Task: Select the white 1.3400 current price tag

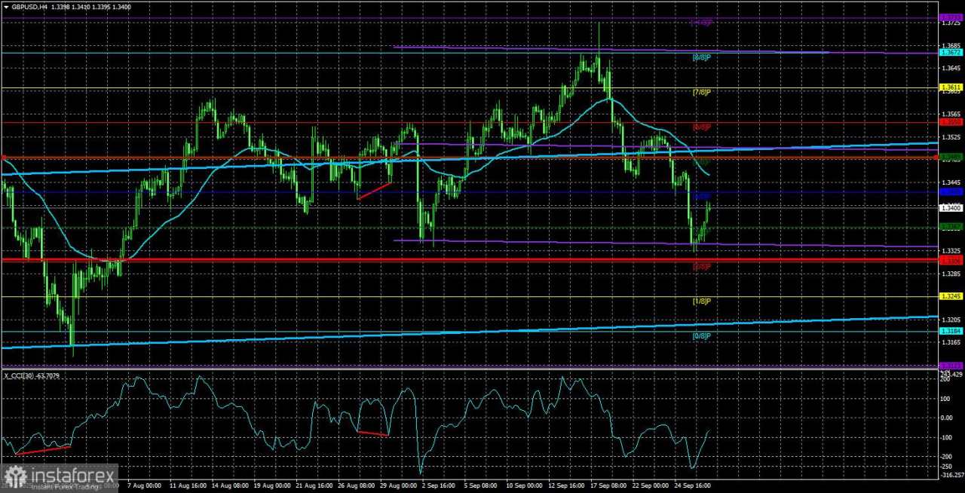Action: (x=951, y=208)
